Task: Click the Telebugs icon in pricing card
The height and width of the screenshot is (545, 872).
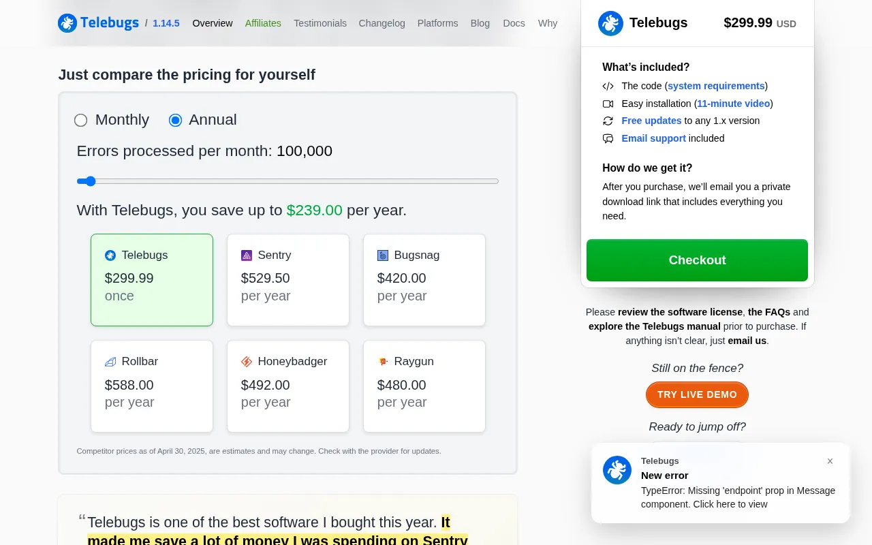Action: tap(110, 255)
